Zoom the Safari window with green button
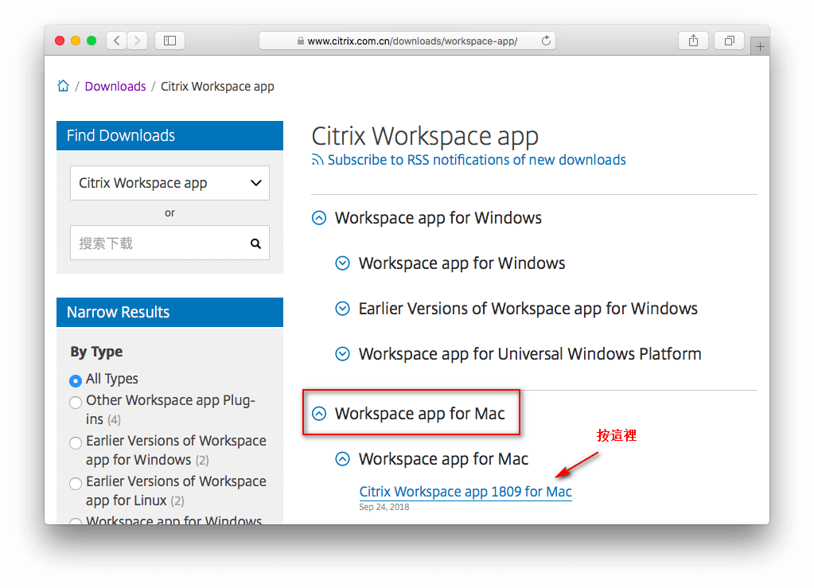The image size is (814, 588). tap(92, 41)
